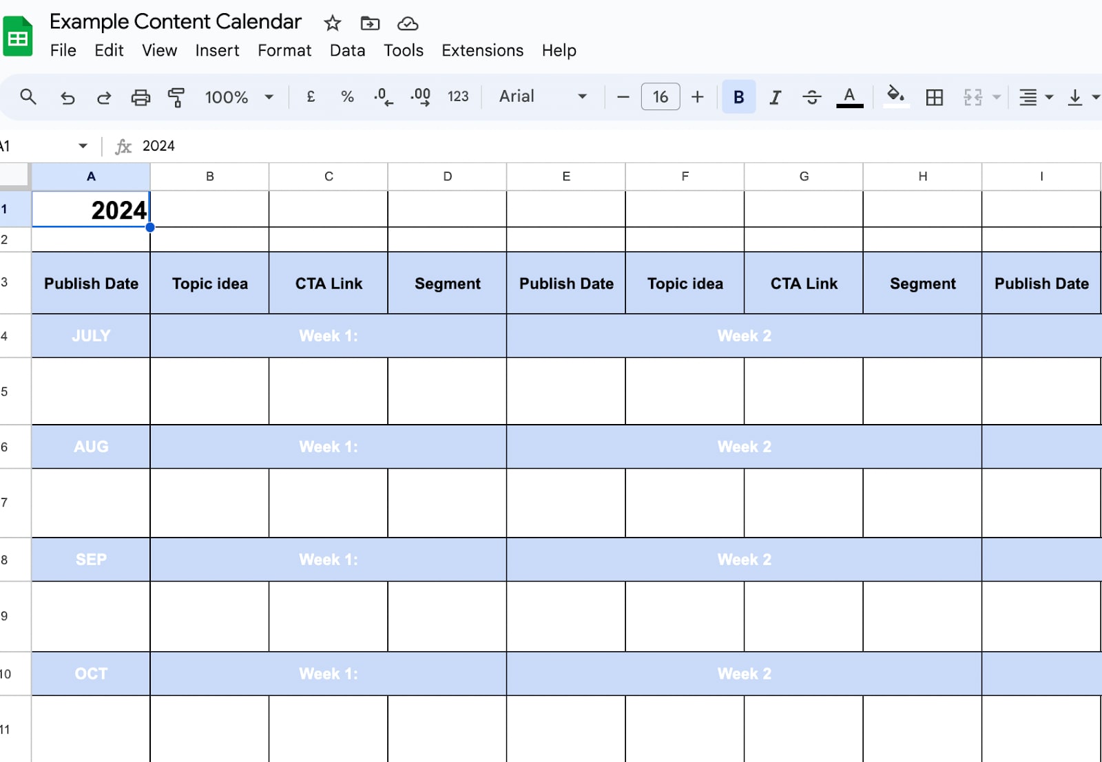Open the Format menu

pos(284,51)
